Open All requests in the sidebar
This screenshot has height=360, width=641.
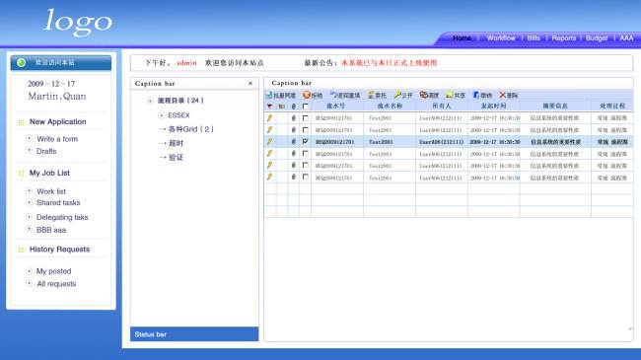click(x=56, y=284)
